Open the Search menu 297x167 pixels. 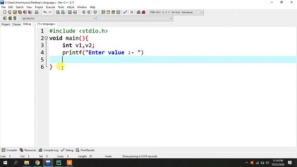[x=19, y=7]
